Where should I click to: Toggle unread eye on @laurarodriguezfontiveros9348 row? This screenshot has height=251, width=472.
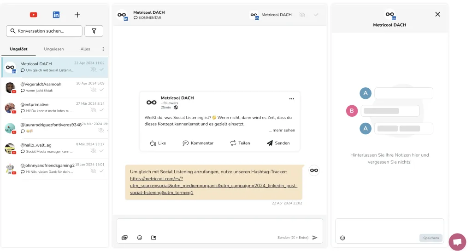point(101,130)
